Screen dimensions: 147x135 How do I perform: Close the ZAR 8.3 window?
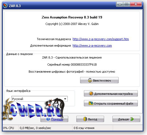(136, 4)
